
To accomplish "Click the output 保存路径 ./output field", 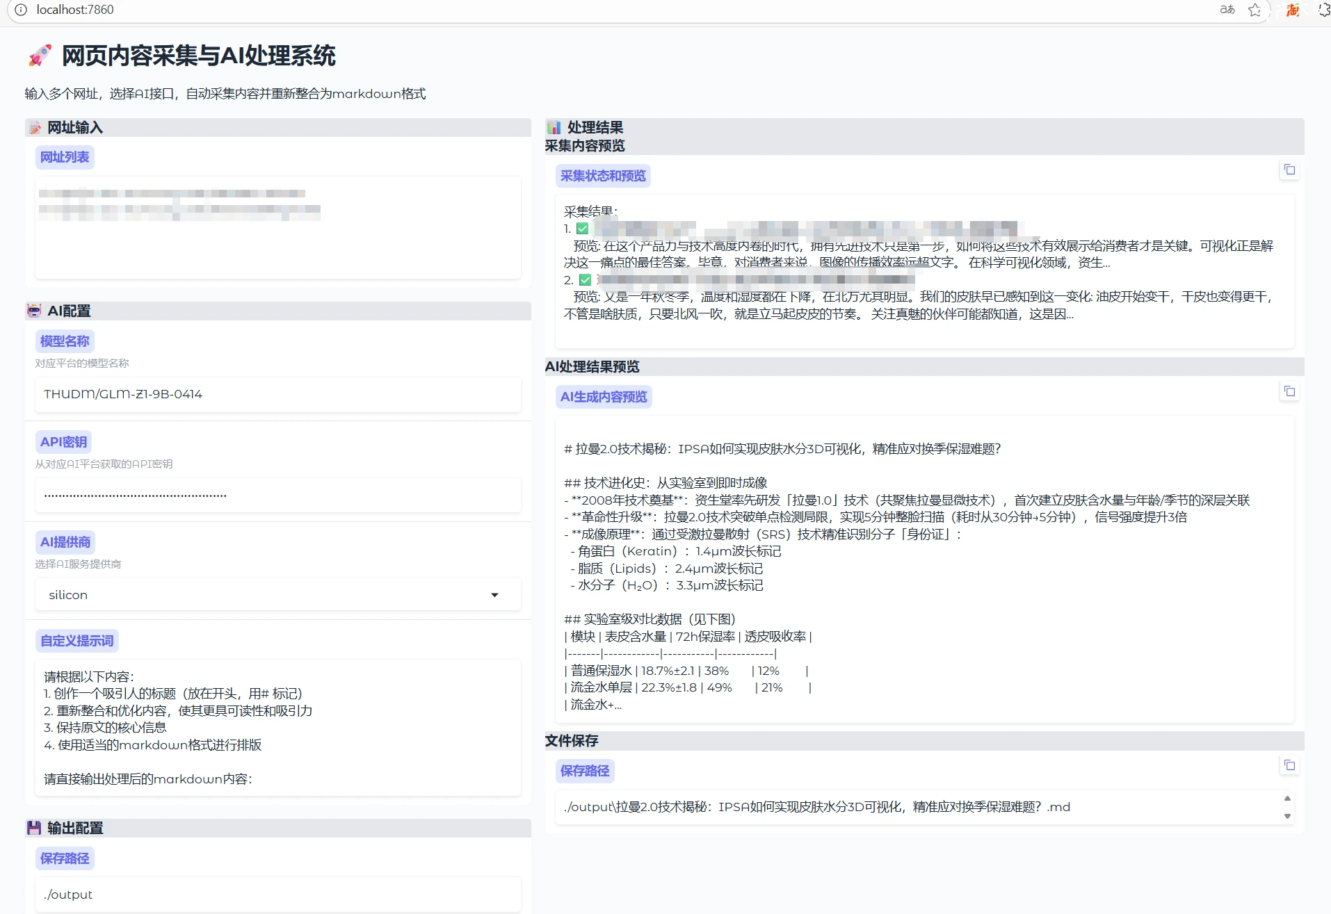I will click(278, 895).
